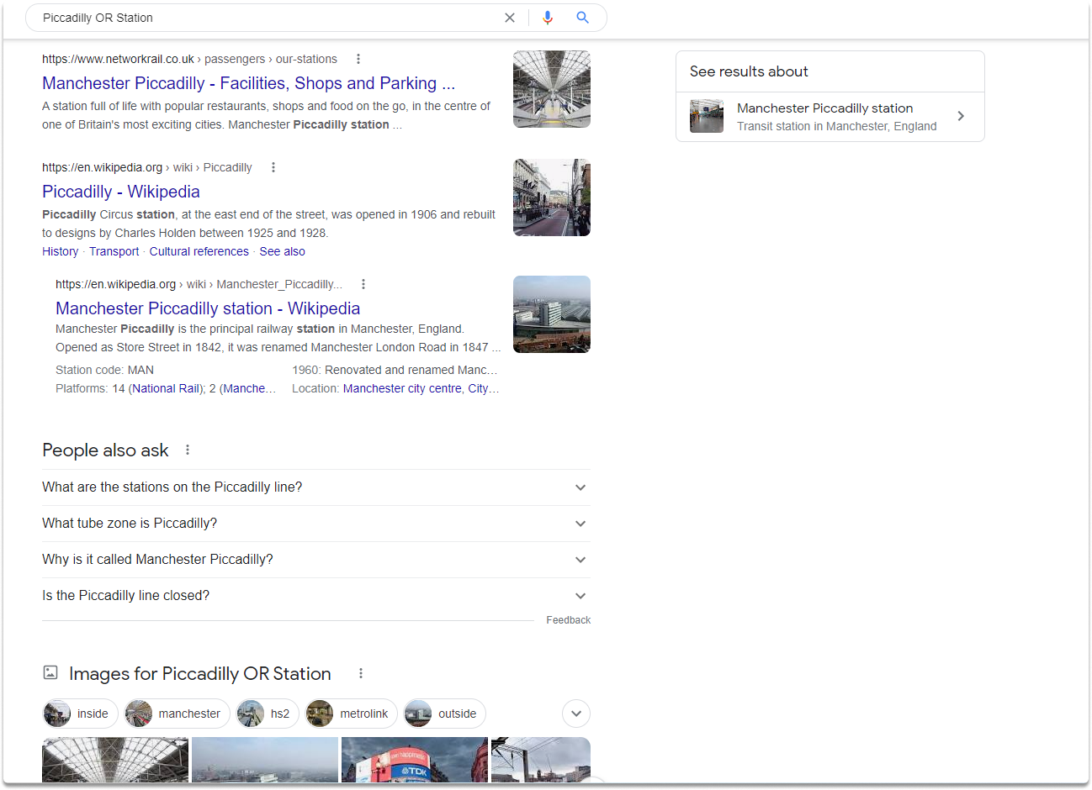This screenshot has height=790, width=1092.
Task: Follow the Manchester city centre link
Action: click(x=402, y=388)
